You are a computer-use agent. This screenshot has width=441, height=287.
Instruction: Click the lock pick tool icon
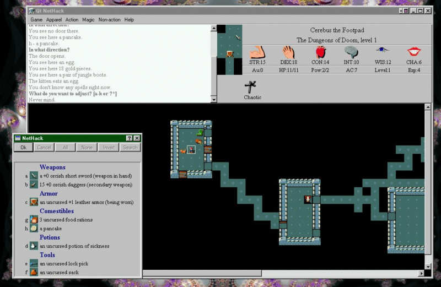tap(34, 264)
